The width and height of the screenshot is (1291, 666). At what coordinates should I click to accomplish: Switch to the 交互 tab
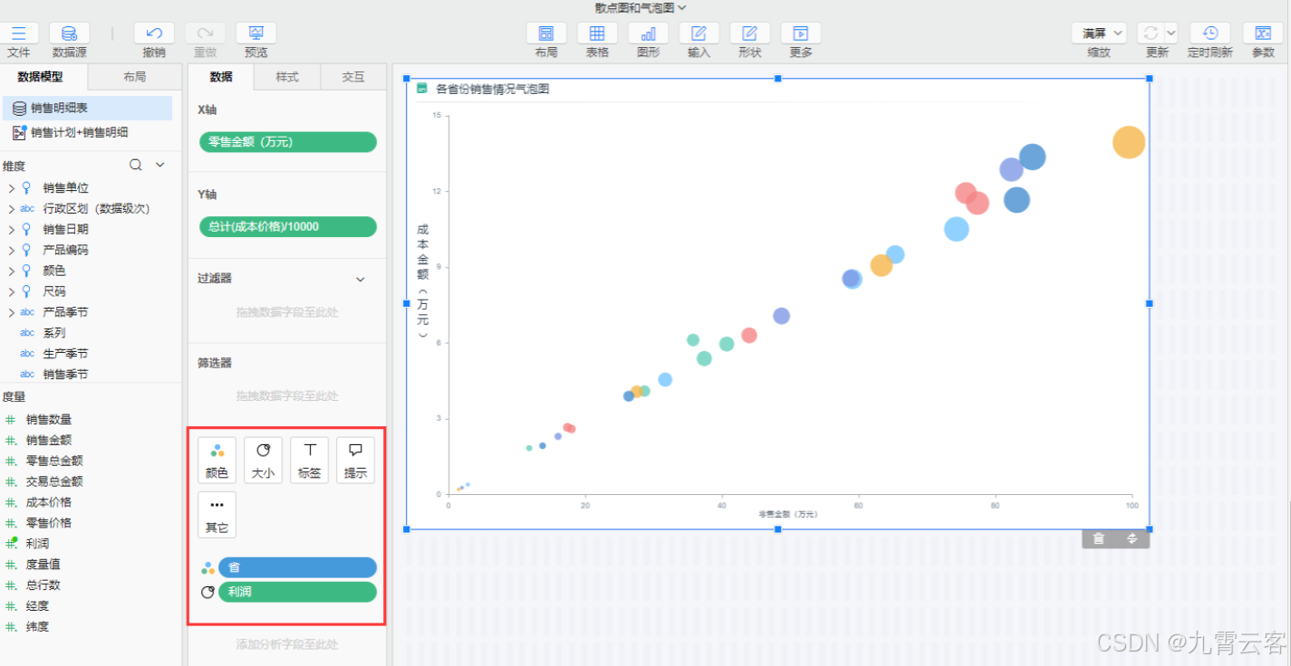pyautogui.click(x=353, y=77)
